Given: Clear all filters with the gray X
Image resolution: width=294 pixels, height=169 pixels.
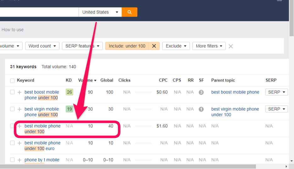Looking at the screenshot, I should (x=230, y=46).
